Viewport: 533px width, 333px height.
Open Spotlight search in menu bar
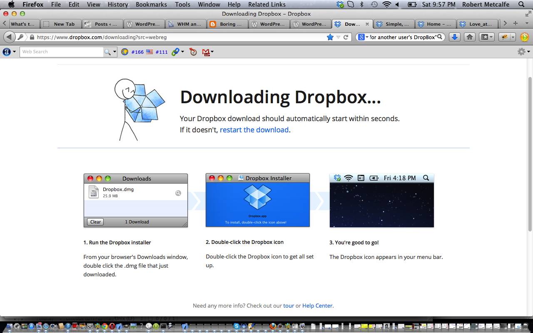click(x=522, y=5)
